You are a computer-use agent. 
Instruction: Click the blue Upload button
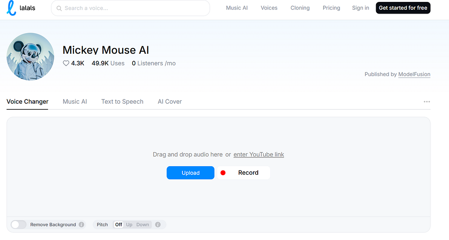(x=190, y=173)
